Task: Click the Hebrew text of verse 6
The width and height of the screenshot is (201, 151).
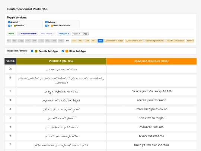Action: [x=151, y=136]
